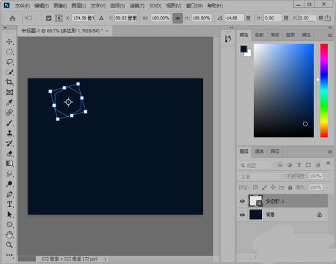
Task: Hide the 背景 layer
Action: coord(242,215)
